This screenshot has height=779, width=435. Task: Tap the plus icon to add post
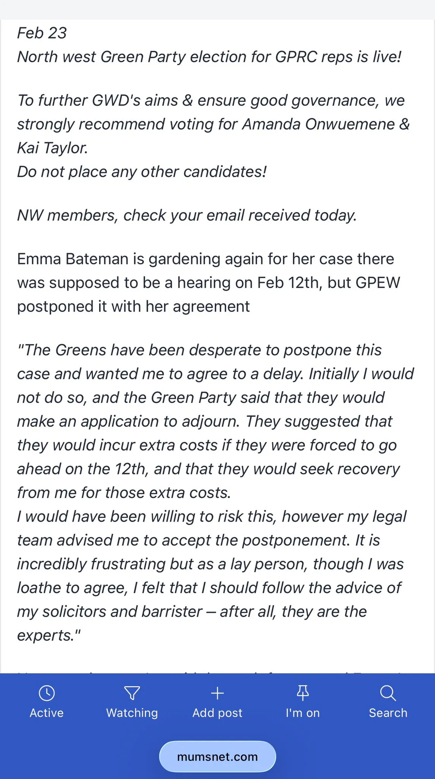217,693
